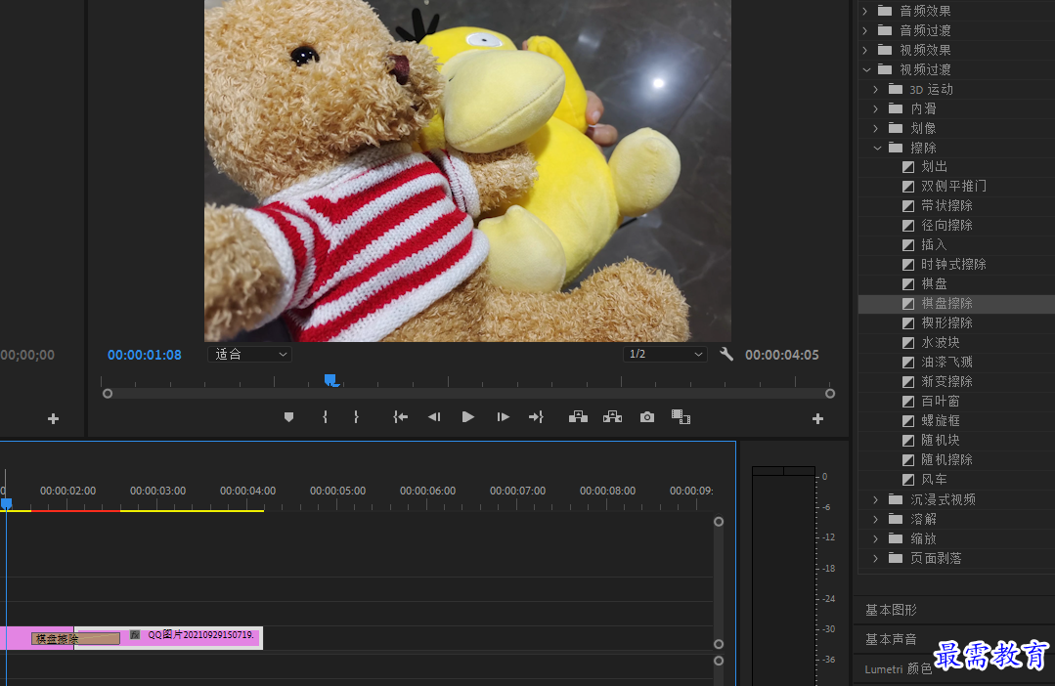Select the 棋盘 transition
Image resolution: width=1055 pixels, height=686 pixels.
pyautogui.click(x=934, y=283)
